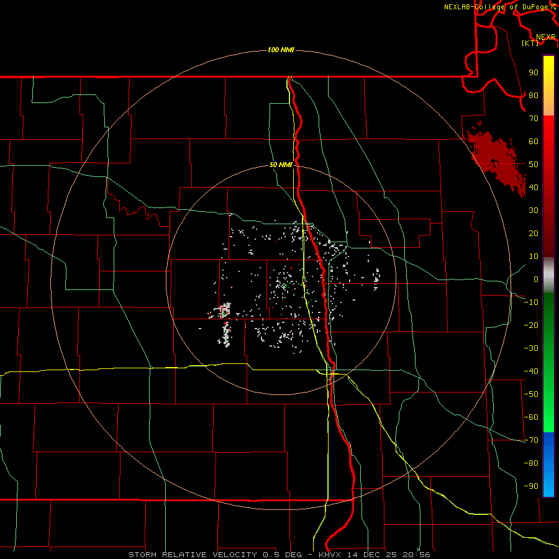Click the 90 value on velocity scale

pyautogui.click(x=534, y=73)
